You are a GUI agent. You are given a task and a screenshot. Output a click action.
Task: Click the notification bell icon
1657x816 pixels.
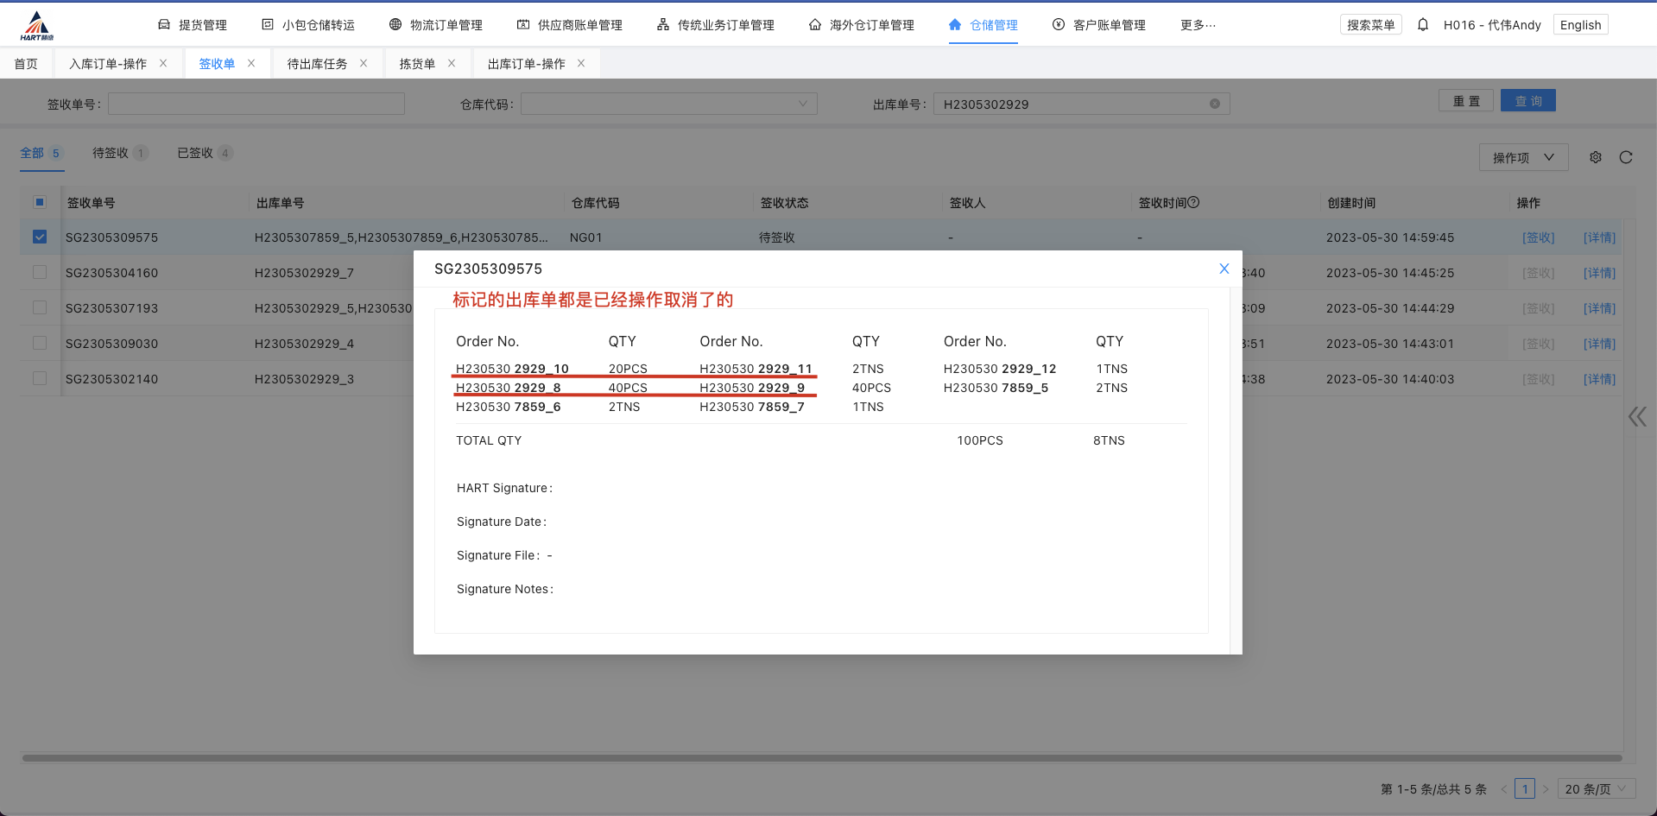(1422, 25)
